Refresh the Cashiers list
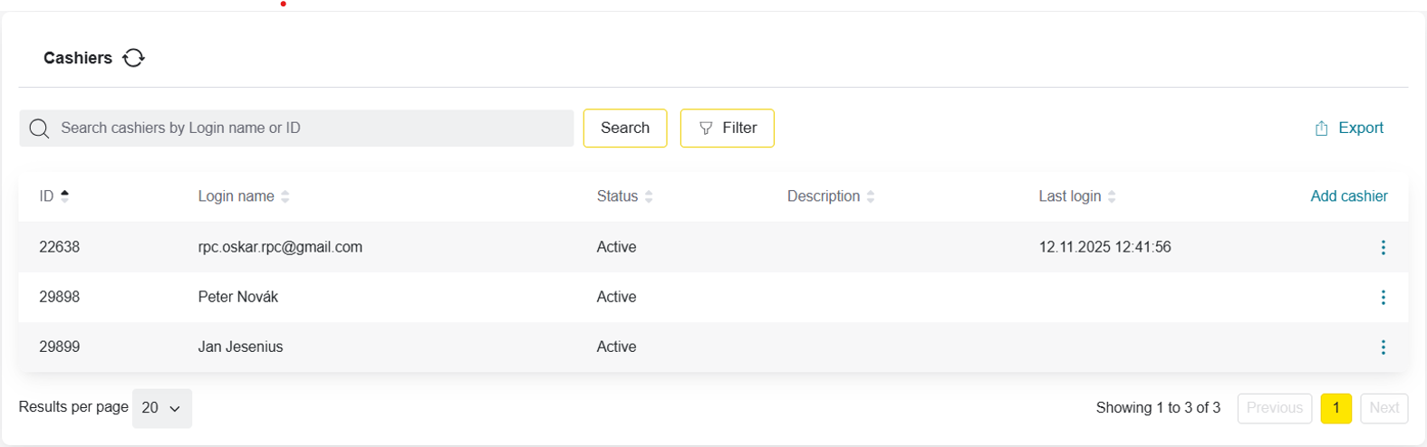Image resolution: width=1427 pixels, height=447 pixels. [x=133, y=58]
